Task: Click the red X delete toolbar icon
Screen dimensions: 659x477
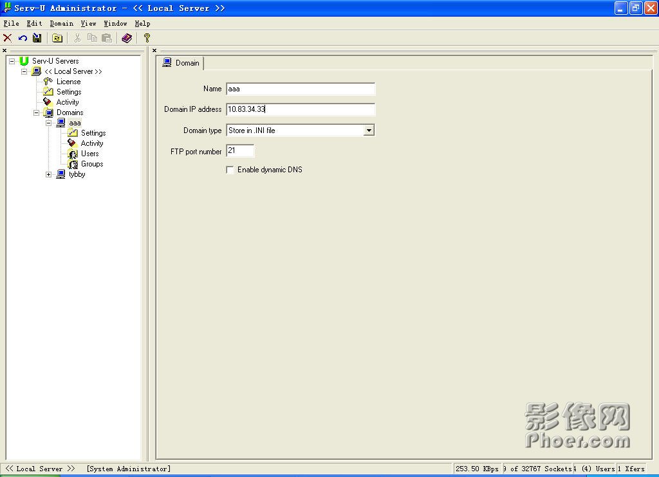Action: (8, 38)
